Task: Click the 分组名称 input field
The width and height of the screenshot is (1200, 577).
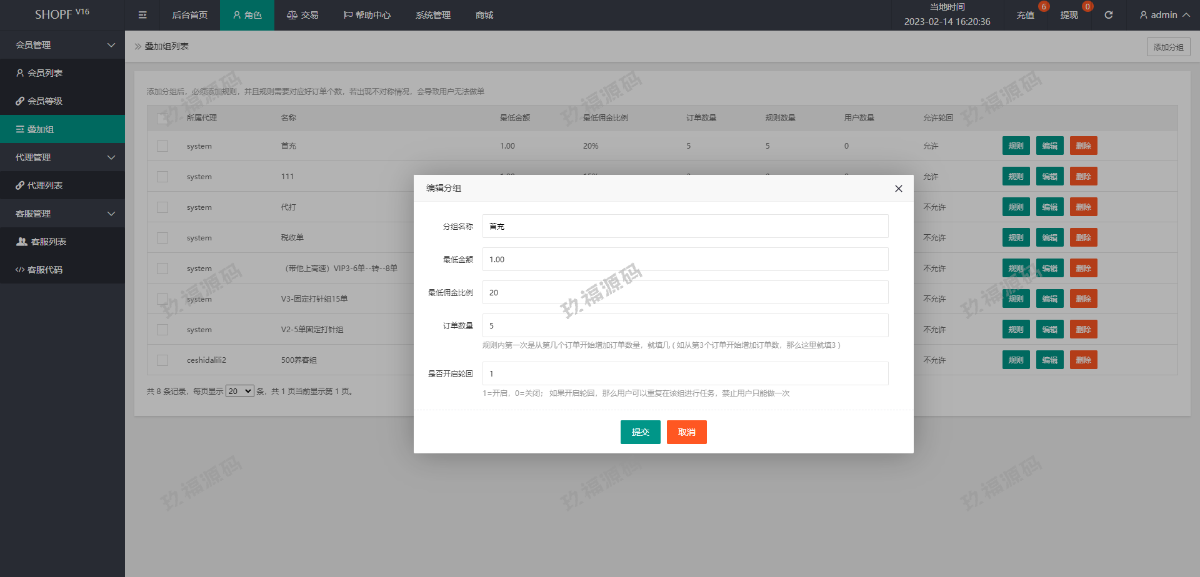Action: 685,226
